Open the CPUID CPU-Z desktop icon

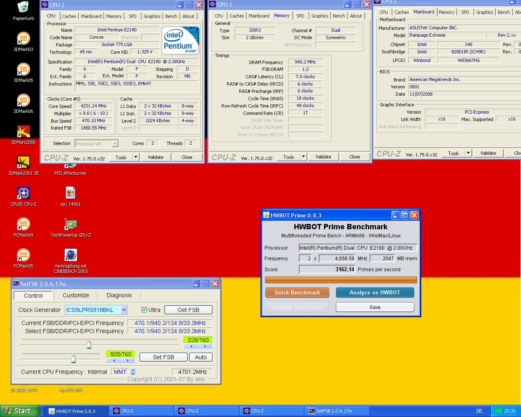23,193
